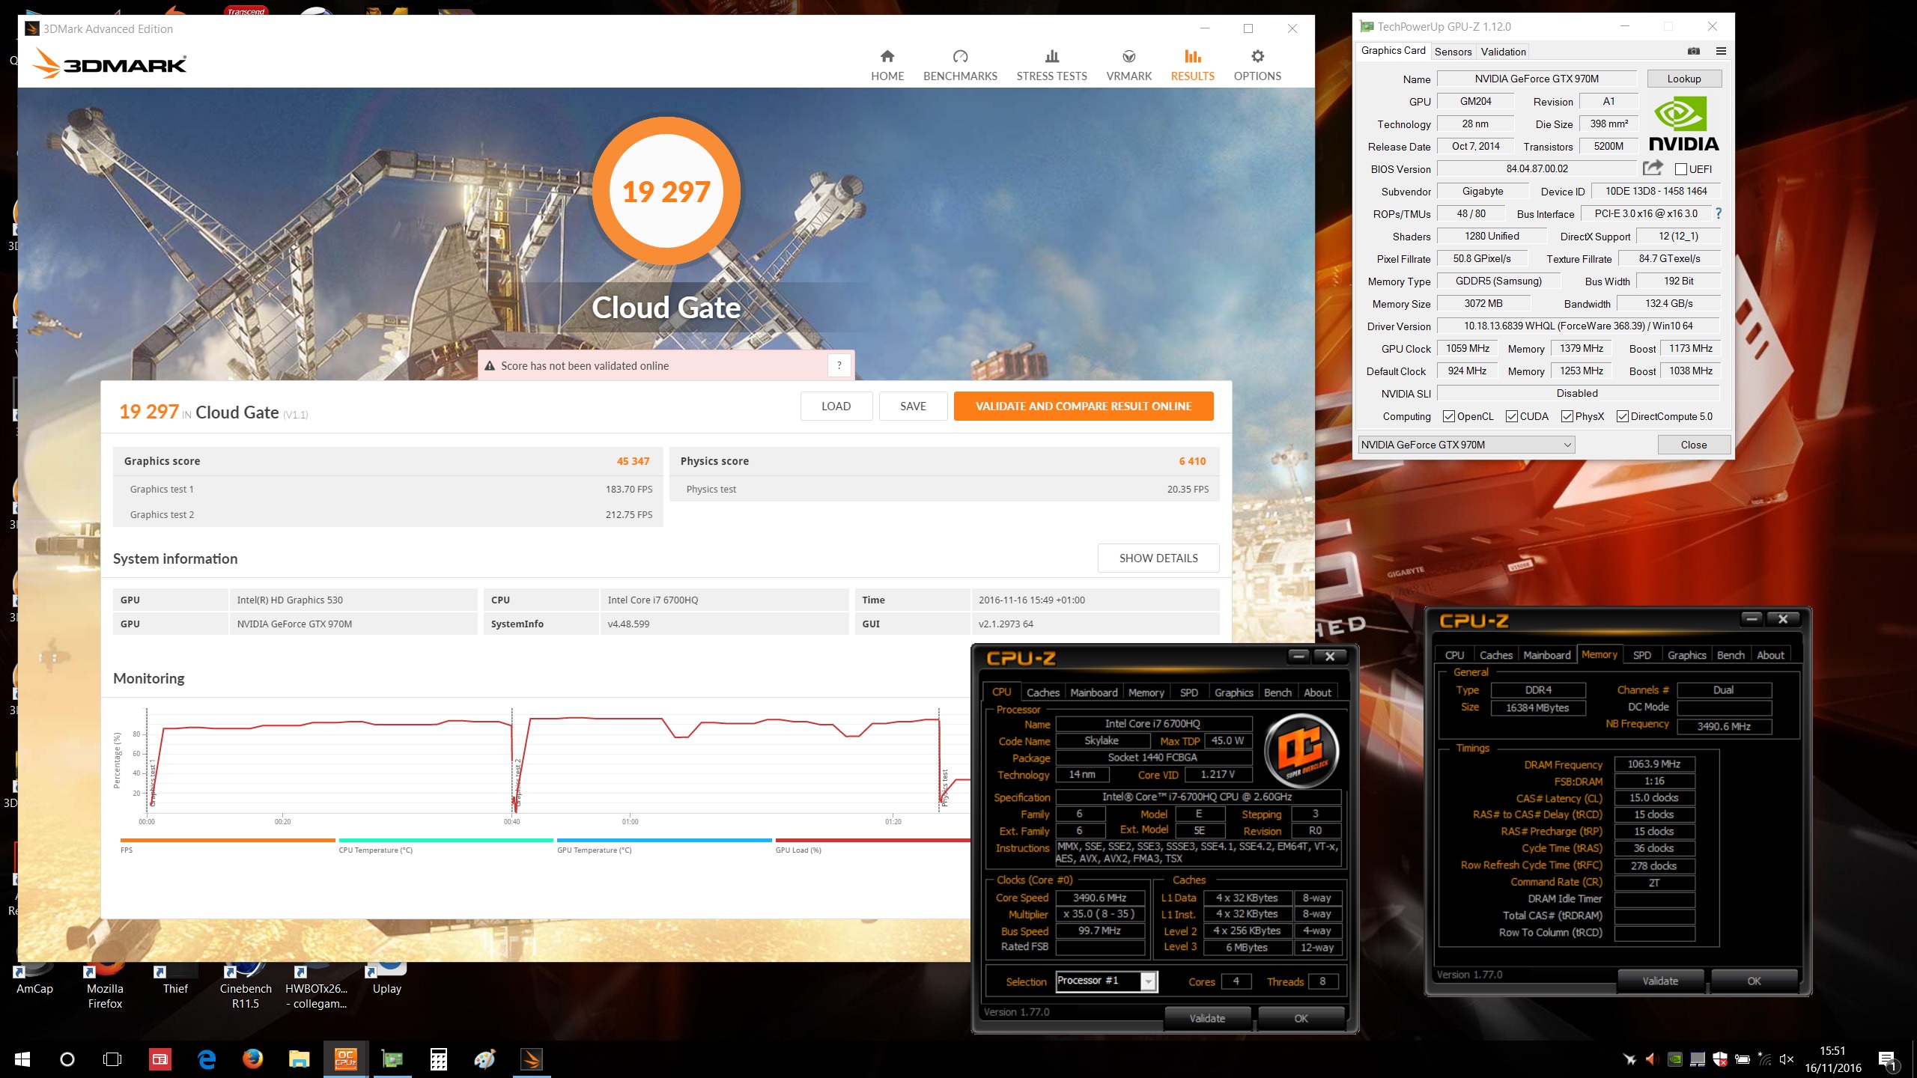Switch to Validation tab in GPU-Z

[x=1503, y=52]
